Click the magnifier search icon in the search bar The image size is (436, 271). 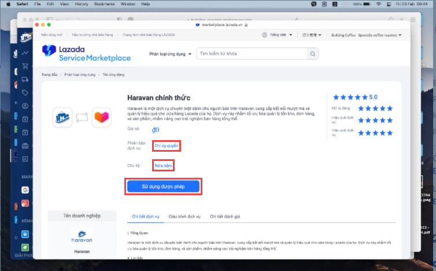(313, 54)
